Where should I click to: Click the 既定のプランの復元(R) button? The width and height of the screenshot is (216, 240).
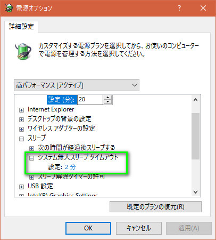pos(155,207)
